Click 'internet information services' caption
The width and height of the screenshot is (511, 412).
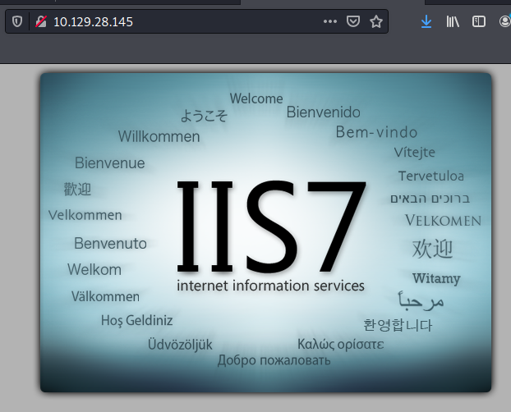point(270,286)
